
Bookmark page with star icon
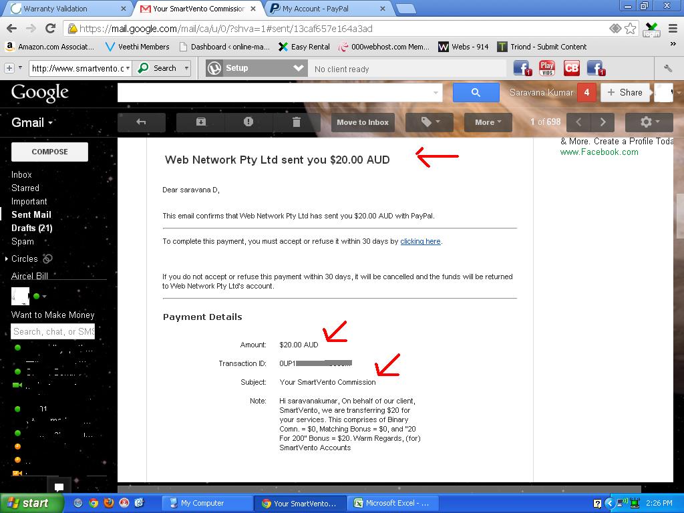click(x=630, y=28)
